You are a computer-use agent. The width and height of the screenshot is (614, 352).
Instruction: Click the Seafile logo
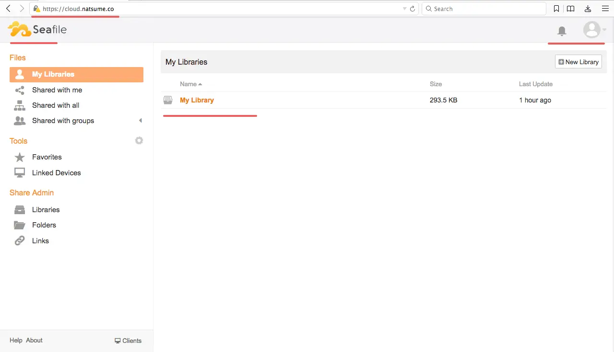click(37, 29)
